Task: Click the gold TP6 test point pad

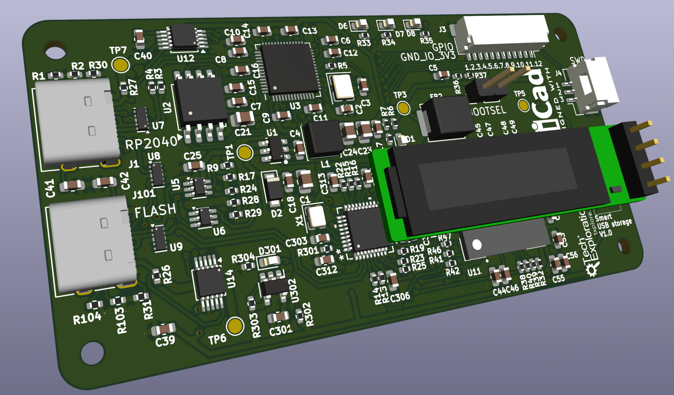Action: [235, 326]
